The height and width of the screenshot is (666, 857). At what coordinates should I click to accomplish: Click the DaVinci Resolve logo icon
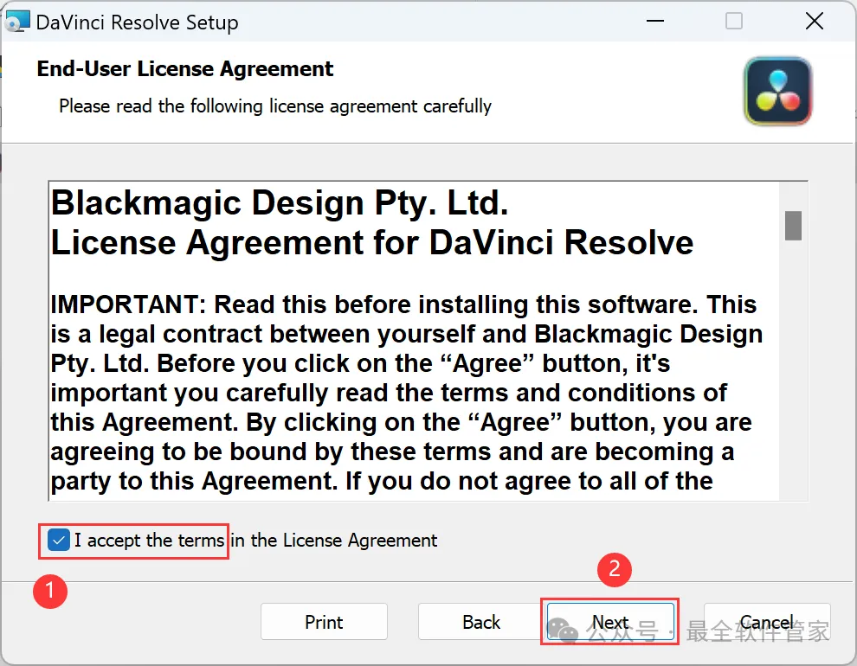click(777, 91)
